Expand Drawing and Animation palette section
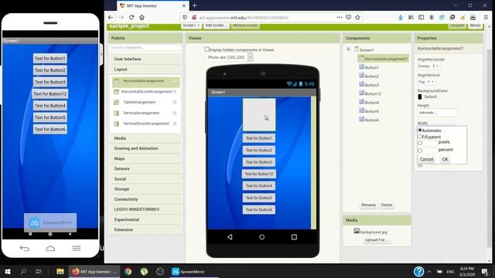 coord(145,148)
